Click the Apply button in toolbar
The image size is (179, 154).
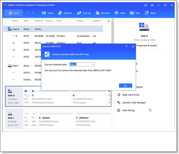pos(14,13)
